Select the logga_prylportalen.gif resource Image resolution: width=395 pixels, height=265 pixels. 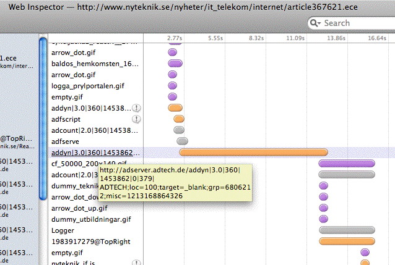coord(87,85)
